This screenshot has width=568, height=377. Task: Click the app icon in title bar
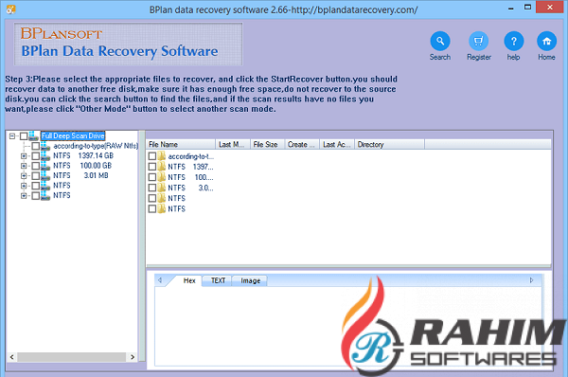coord(10,9)
